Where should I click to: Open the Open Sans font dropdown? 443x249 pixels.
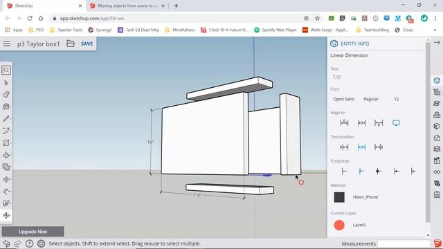point(343,99)
